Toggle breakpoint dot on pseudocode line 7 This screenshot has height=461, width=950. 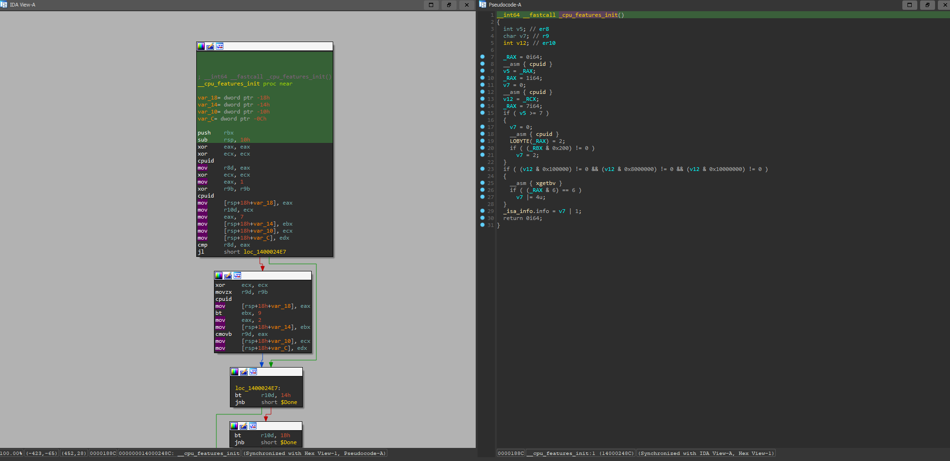[482, 57]
